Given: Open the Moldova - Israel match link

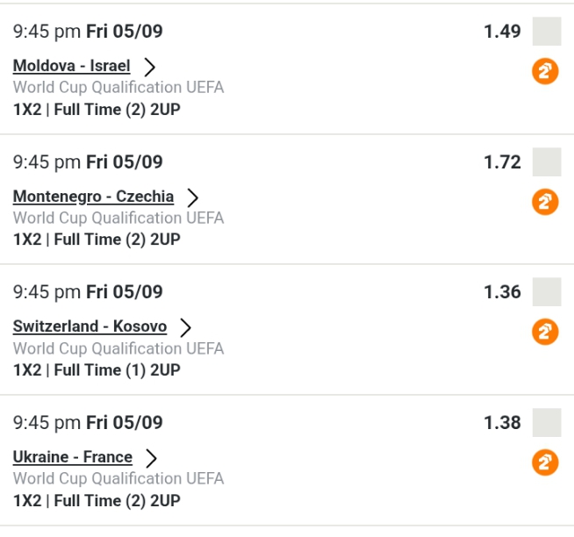Looking at the screenshot, I should click(x=71, y=66).
